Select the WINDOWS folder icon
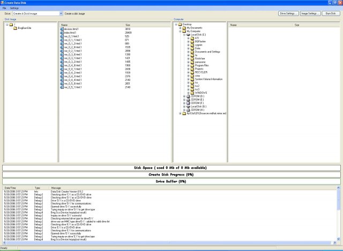343x251 pixels. (x=192, y=93)
